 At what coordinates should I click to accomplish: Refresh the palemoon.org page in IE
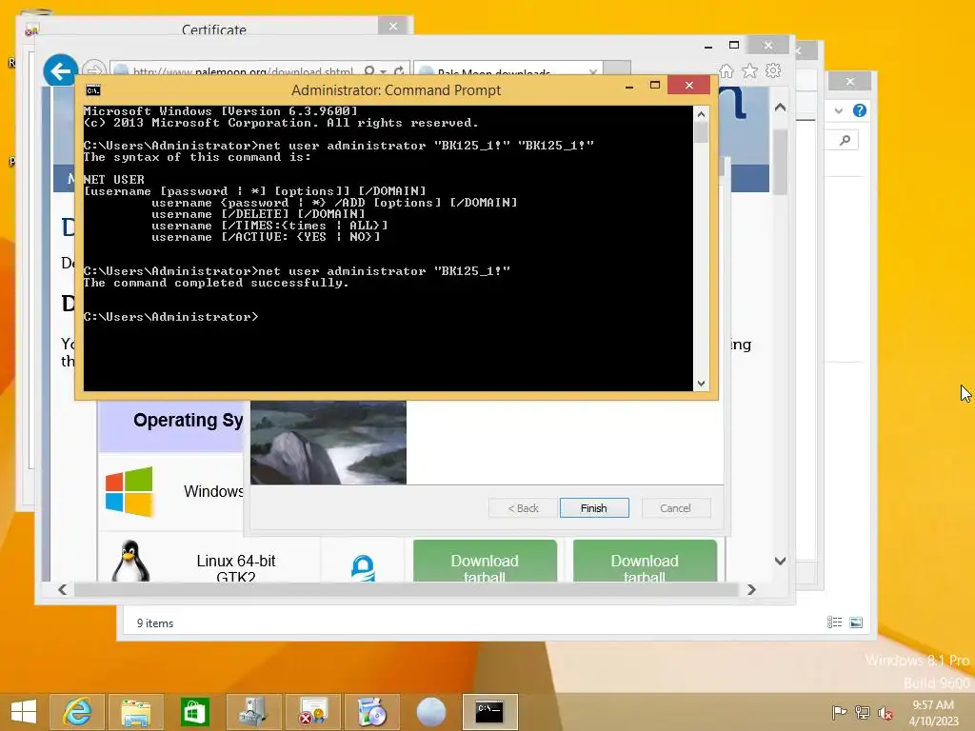(399, 70)
